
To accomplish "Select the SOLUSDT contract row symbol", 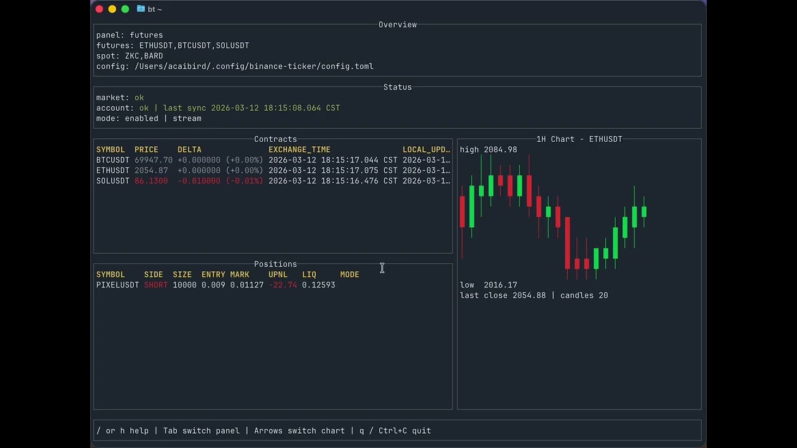I will tap(113, 181).
